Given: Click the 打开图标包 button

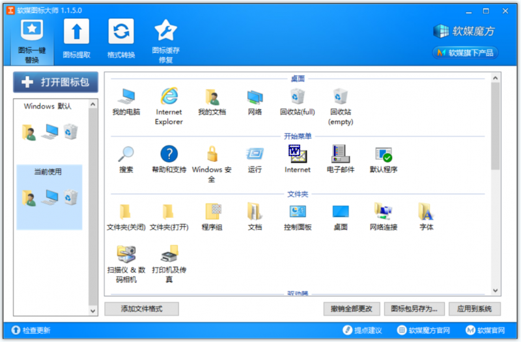Looking at the screenshot, I should pyautogui.click(x=55, y=83).
